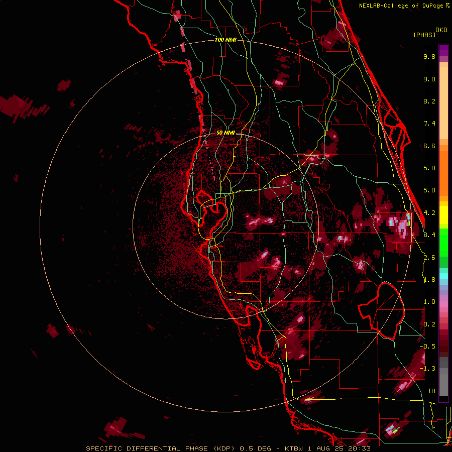
Task: Click the 1.0 scale value
Action: pos(429,302)
